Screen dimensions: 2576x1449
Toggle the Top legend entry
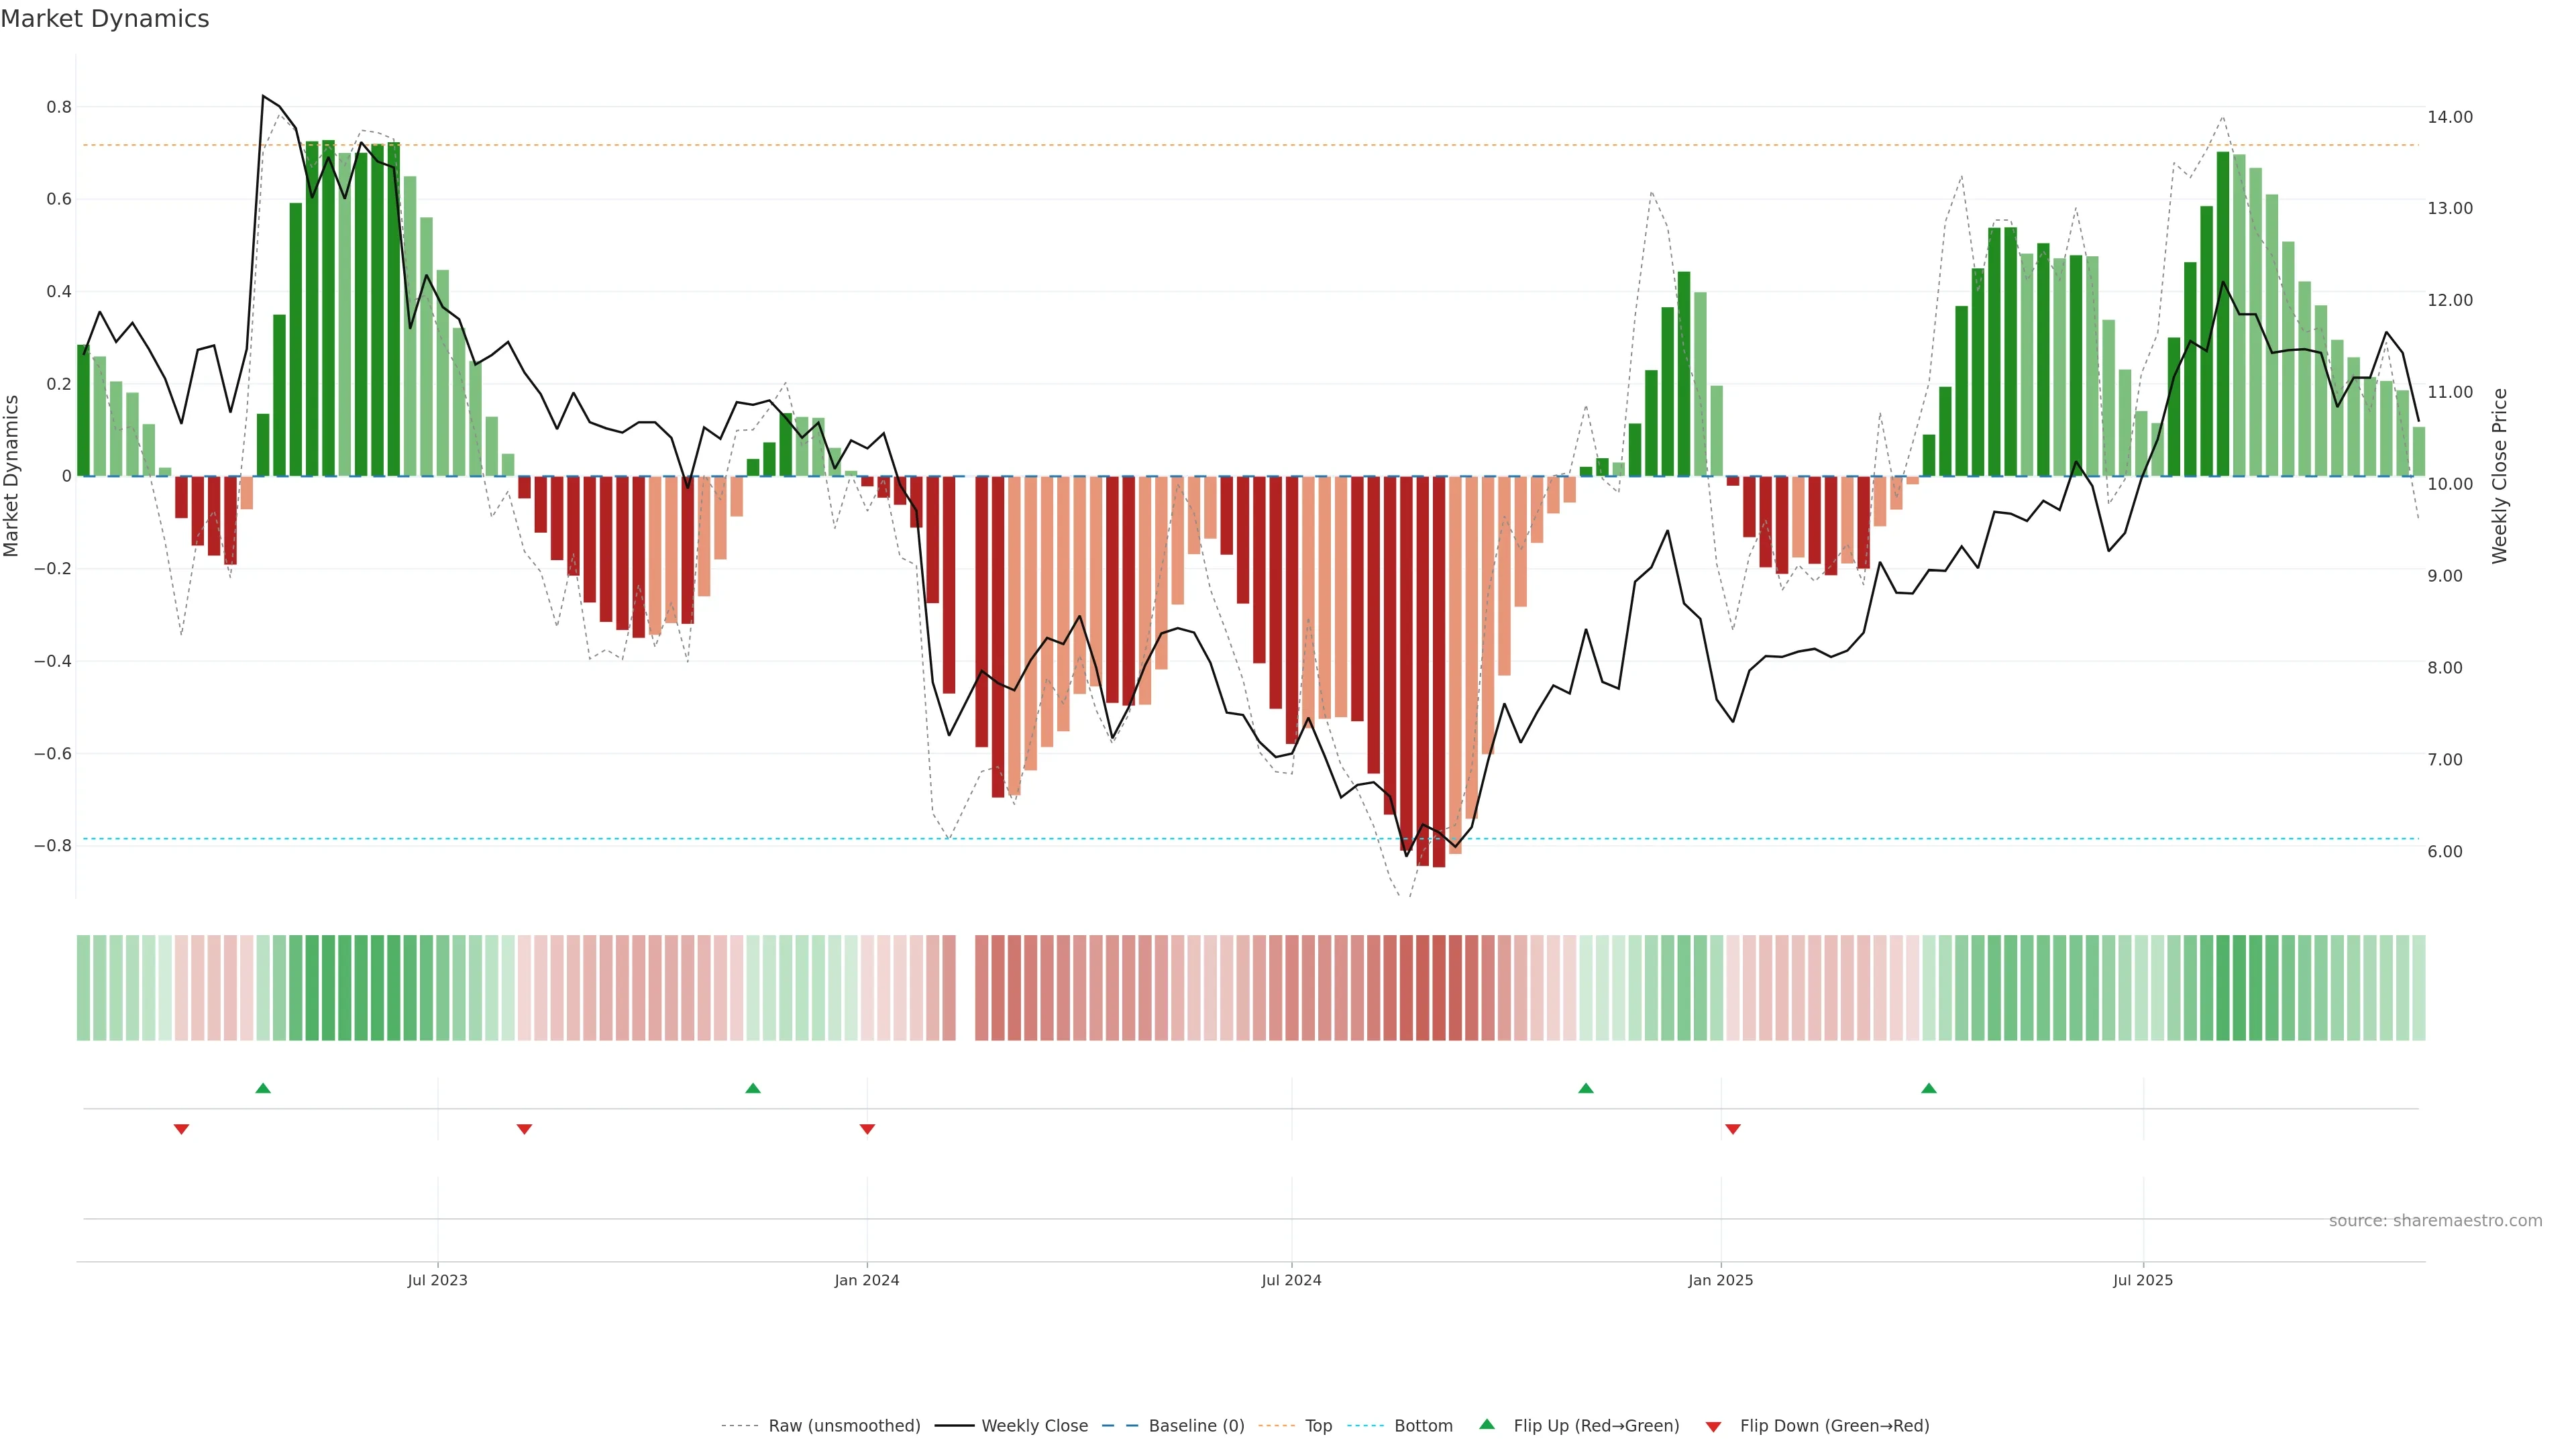click(1318, 1426)
